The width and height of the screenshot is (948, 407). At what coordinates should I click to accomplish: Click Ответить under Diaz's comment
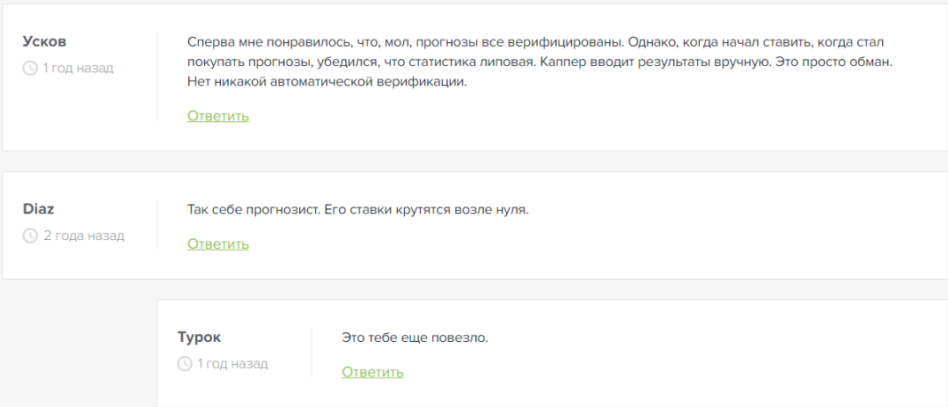click(x=218, y=243)
